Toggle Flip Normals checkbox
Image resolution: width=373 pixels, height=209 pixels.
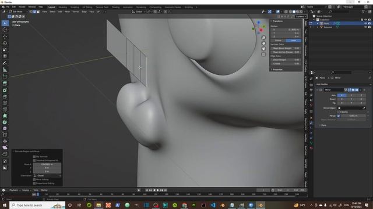pyautogui.click(x=34, y=157)
